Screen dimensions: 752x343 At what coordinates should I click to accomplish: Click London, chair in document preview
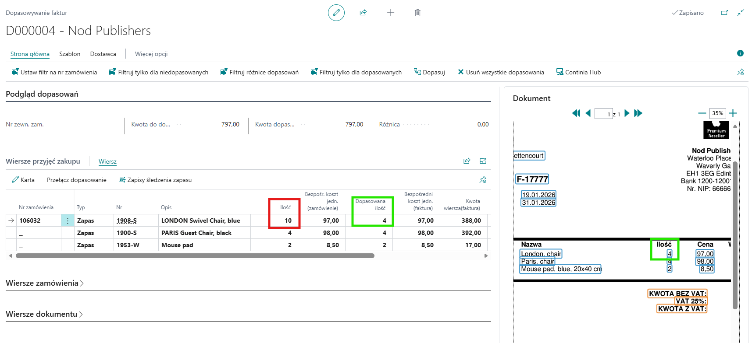coord(541,254)
